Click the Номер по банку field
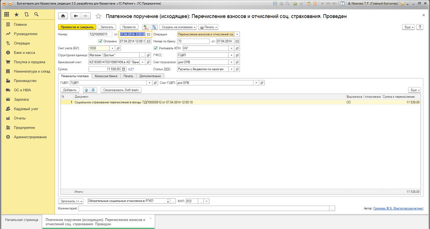The width and height of the screenshot is (430, 229). [193, 41]
